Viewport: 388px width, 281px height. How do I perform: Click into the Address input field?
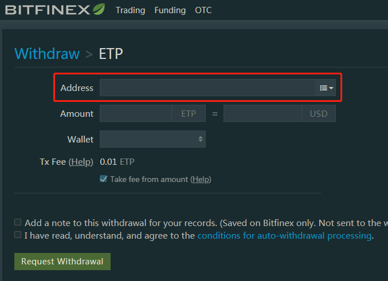(207, 88)
